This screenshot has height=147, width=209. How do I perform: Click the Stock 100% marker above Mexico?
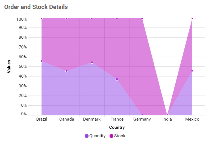pyautogui.click(x=192, y=18)
